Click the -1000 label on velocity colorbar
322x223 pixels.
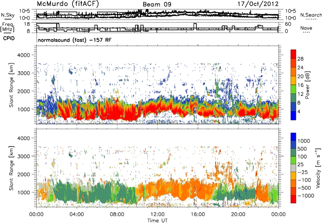pyautogui.click(x=305, y=196)
